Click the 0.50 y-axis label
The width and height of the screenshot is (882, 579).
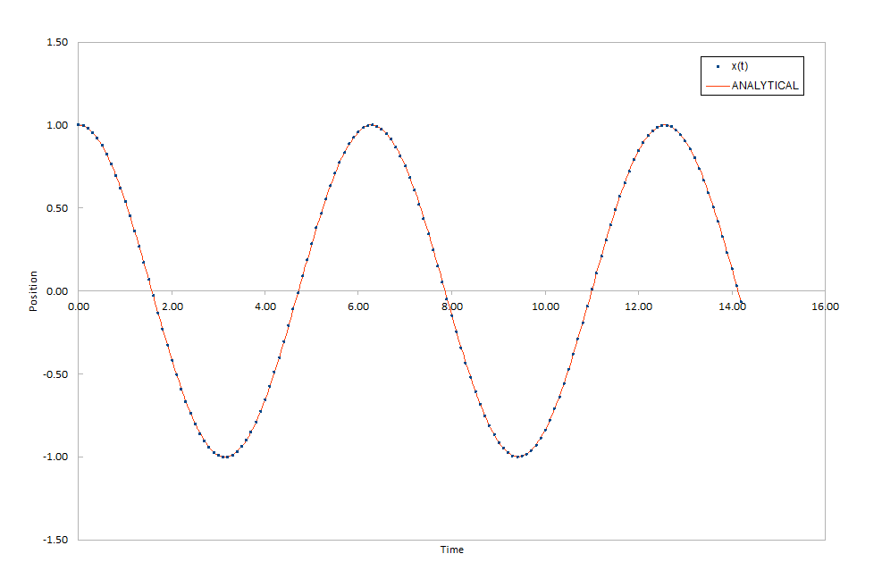pos(57,208)
